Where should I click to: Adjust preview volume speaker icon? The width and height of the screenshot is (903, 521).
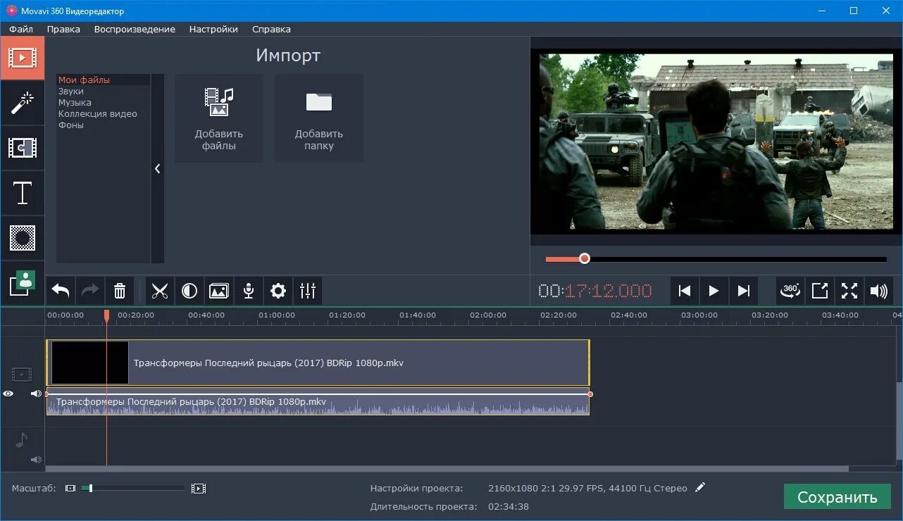(879, 291)
